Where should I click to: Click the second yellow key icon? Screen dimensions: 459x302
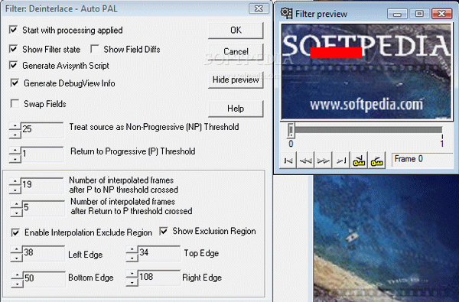point(376,161)
